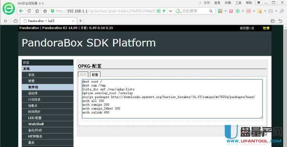Click the green translate icon in address bar
This screenshot has height=147, width=287.
(x=159, y=11)
